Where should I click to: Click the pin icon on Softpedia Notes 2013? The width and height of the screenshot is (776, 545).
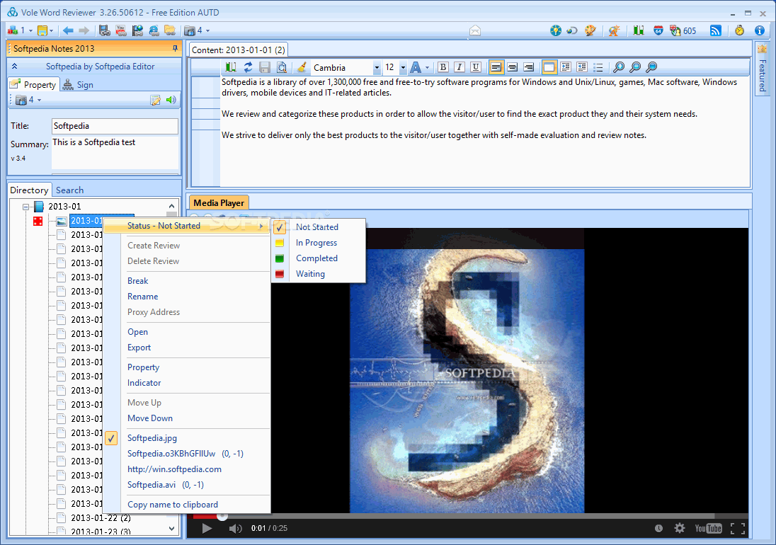[175, 48]
